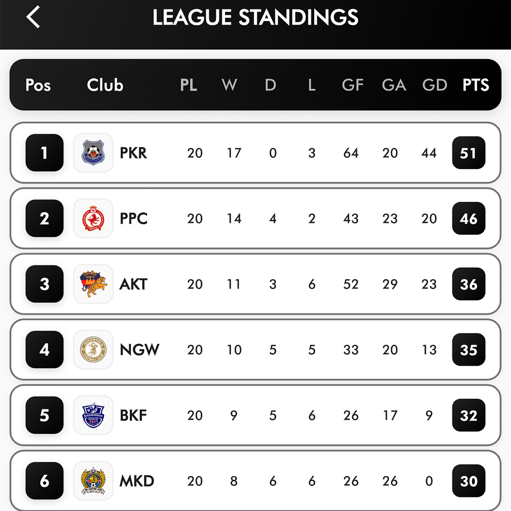This screenshot has width=511, height=511.
Task: Select the MKD lion crest logo
Action: (x=93, y=481)
